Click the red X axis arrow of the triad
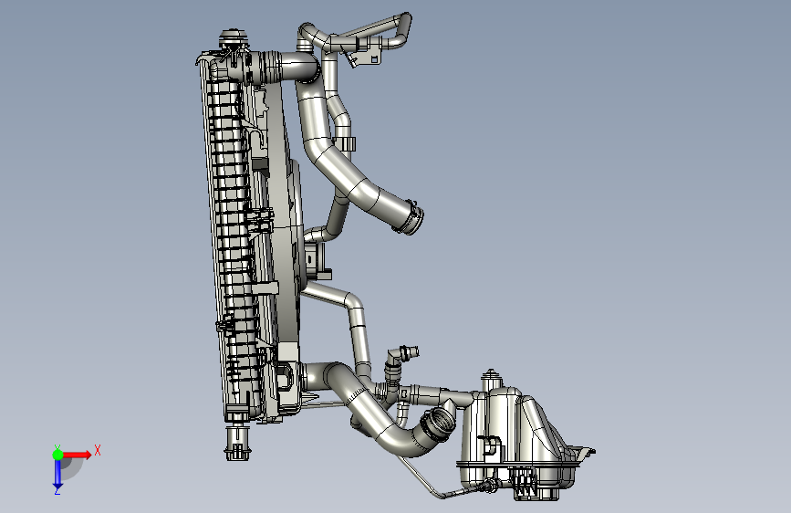This screenshot has height=513, width=791. coord(77,455)
